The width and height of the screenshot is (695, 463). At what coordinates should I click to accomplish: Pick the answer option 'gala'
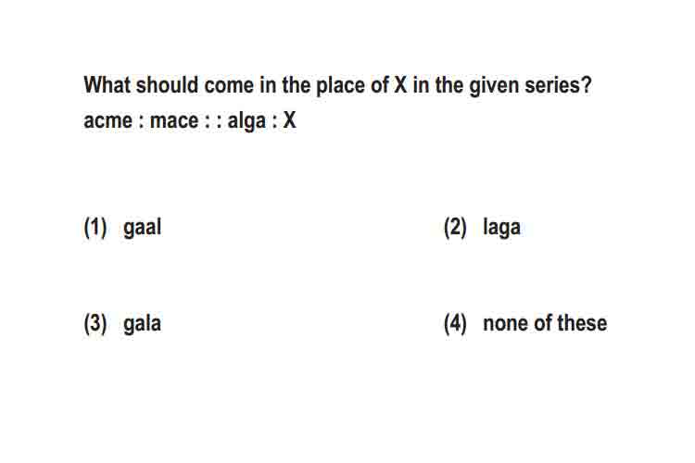point(142,324)
